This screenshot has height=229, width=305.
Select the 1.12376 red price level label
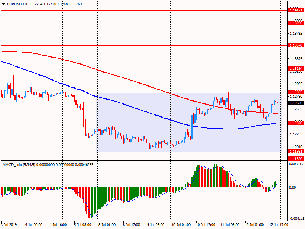pos(296,123)
